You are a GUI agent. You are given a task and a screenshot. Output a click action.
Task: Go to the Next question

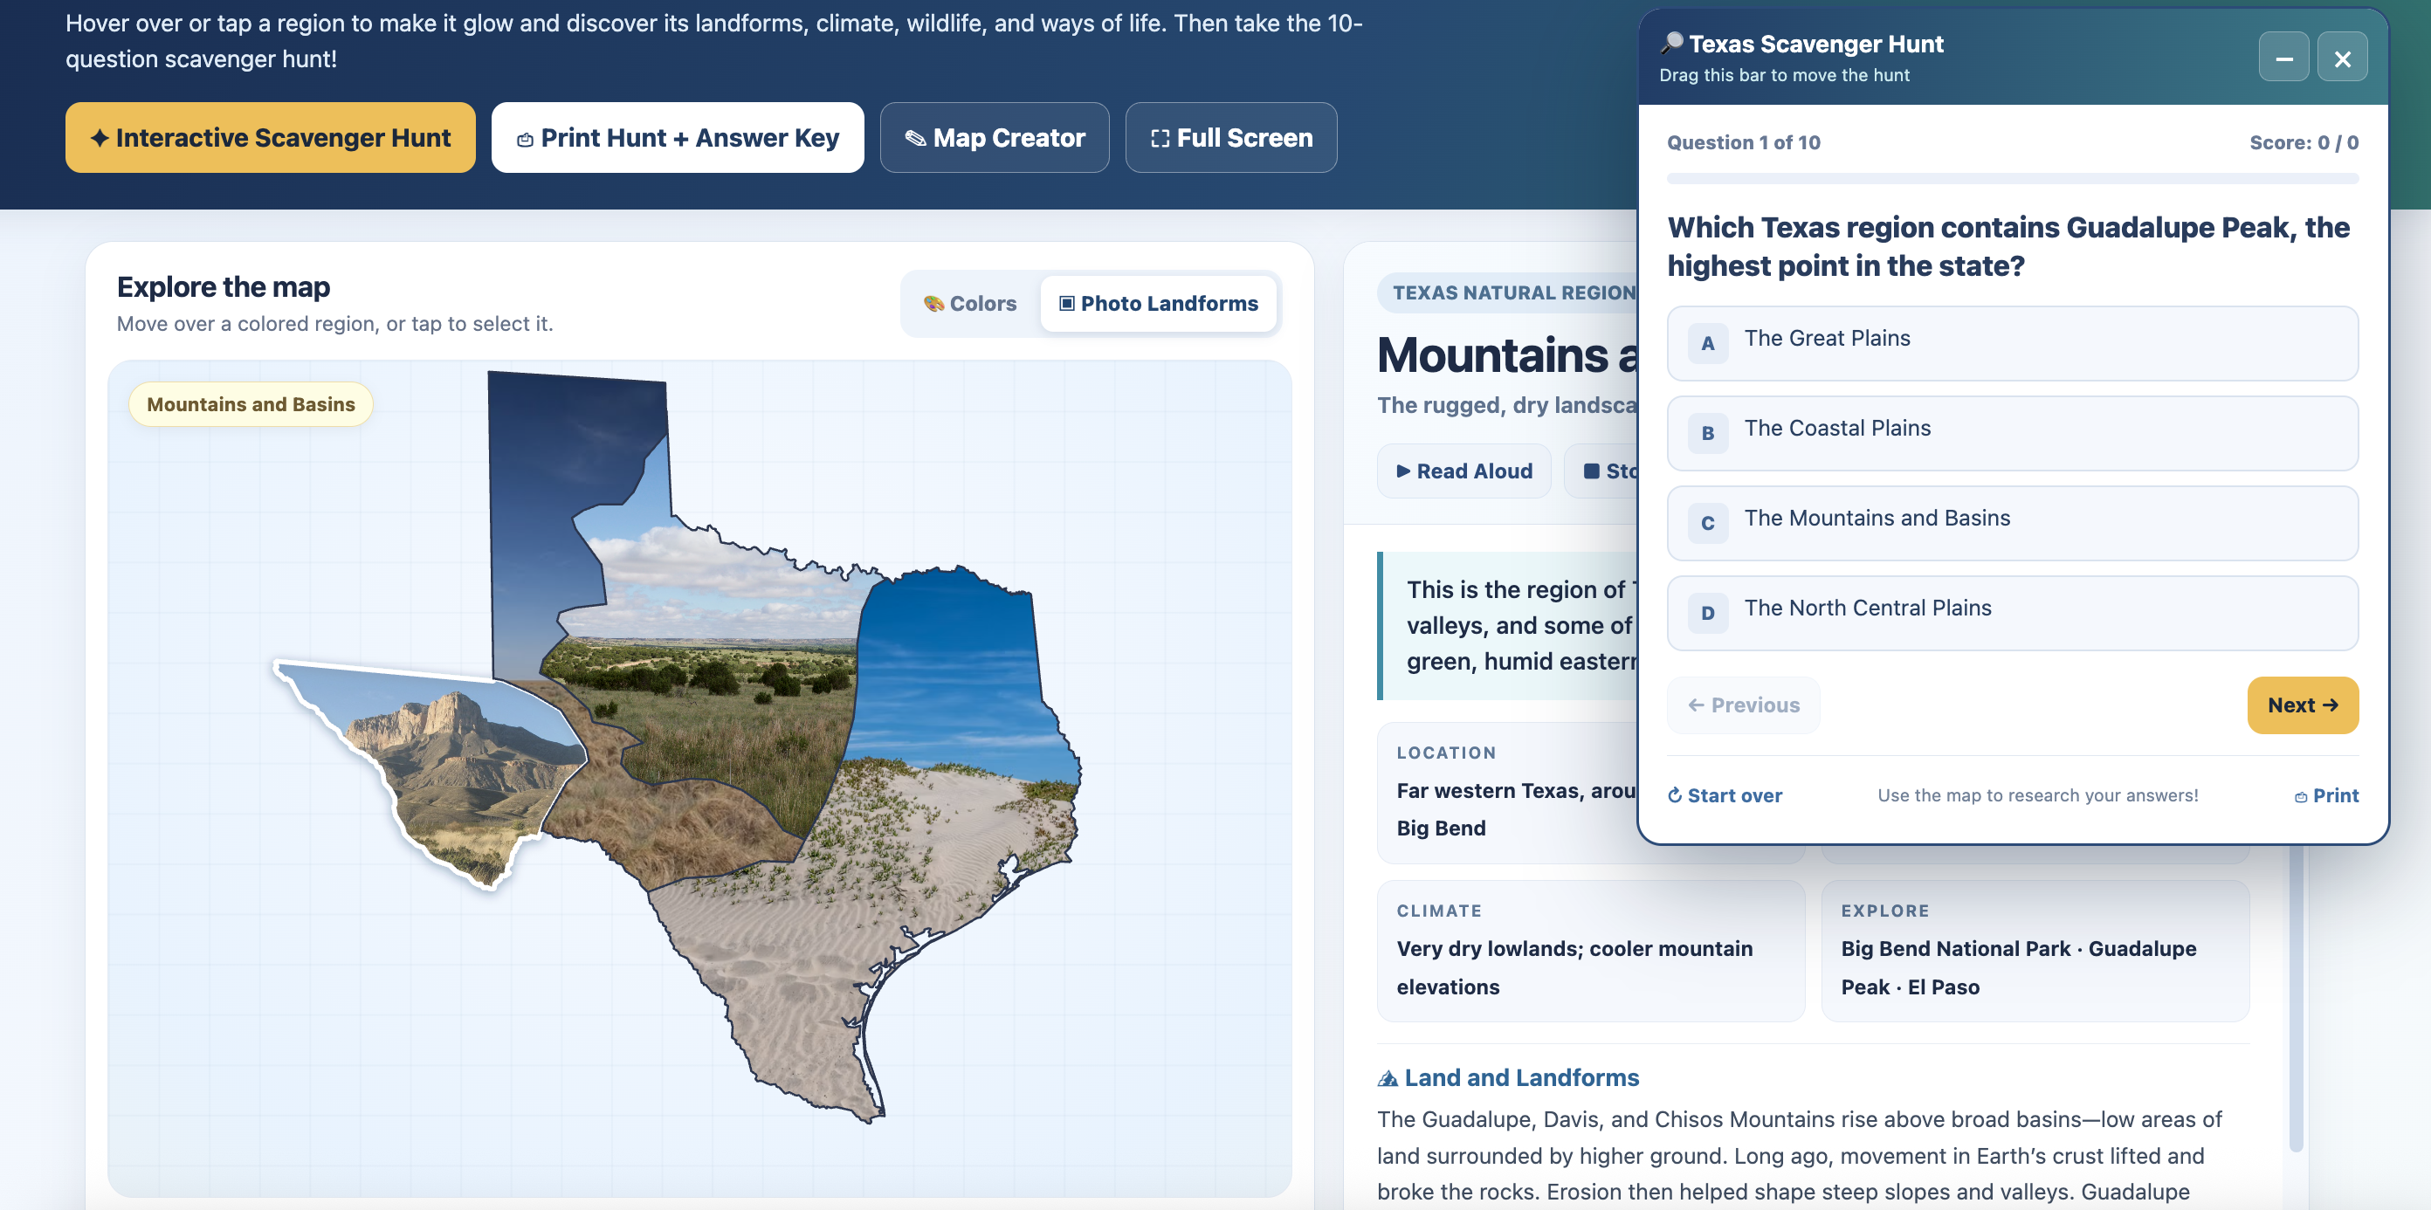tap(2303, 705)
